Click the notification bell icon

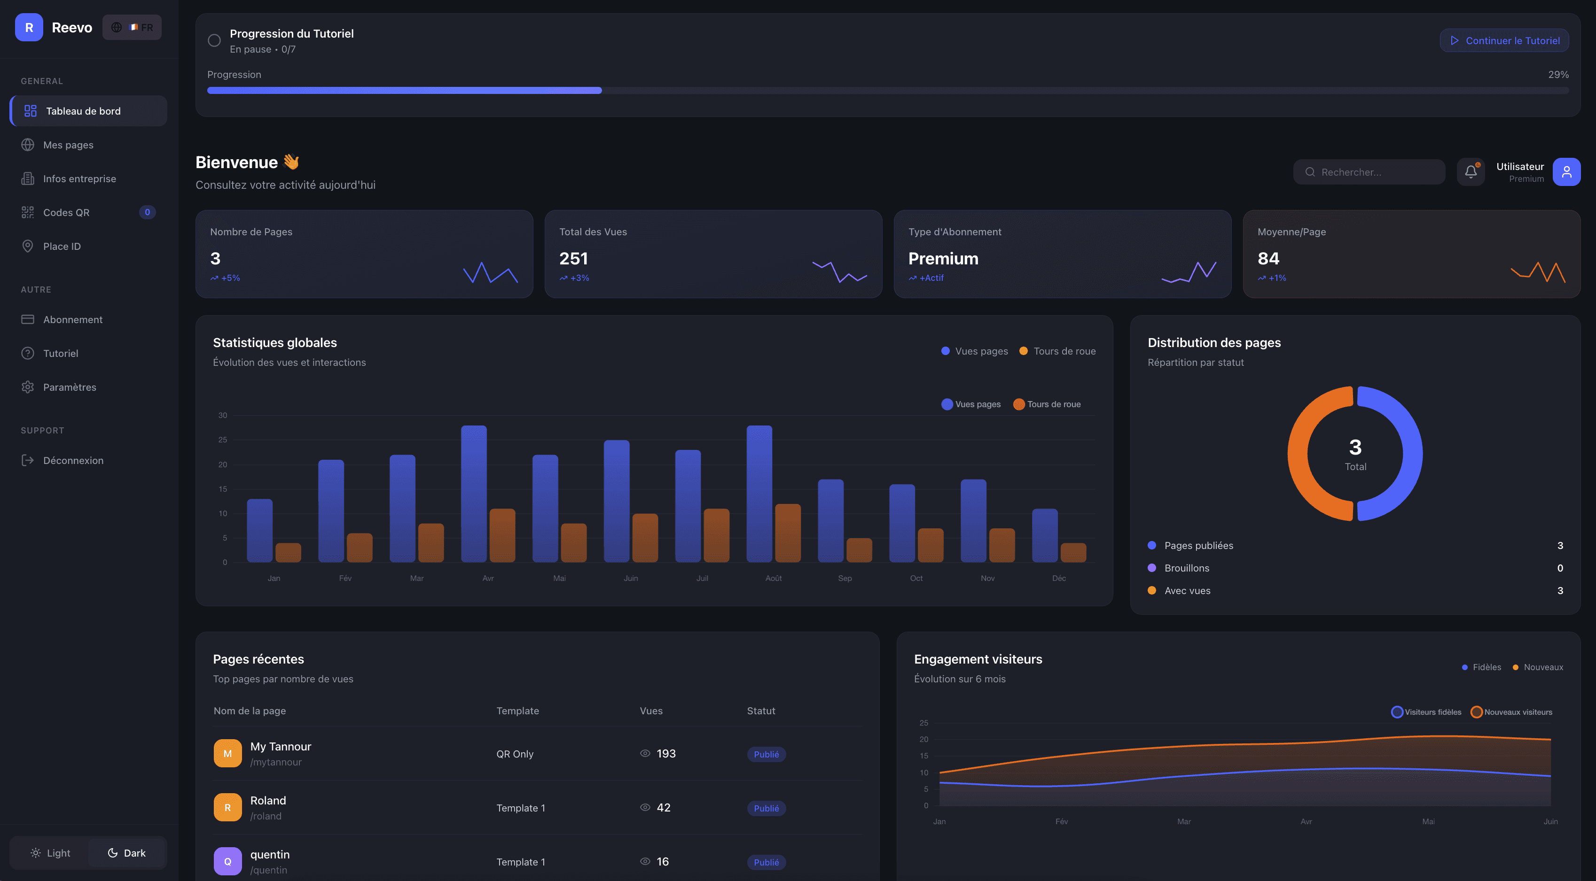pyautogui.click(x=1470, y=172)
